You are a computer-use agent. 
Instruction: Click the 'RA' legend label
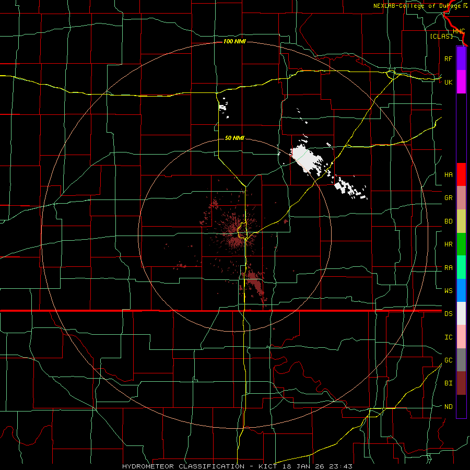448,268
